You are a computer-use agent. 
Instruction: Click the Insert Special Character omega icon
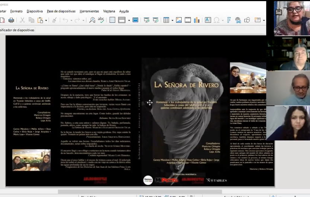(x=217, y=20)
